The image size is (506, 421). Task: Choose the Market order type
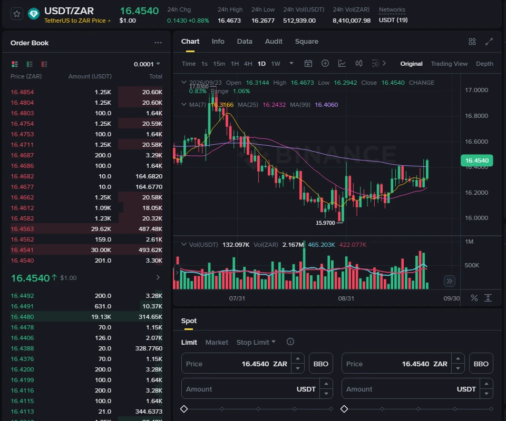point(217,342)
